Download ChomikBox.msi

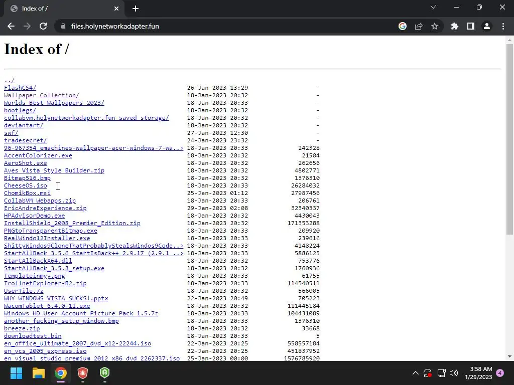click(x=27, y=193)
